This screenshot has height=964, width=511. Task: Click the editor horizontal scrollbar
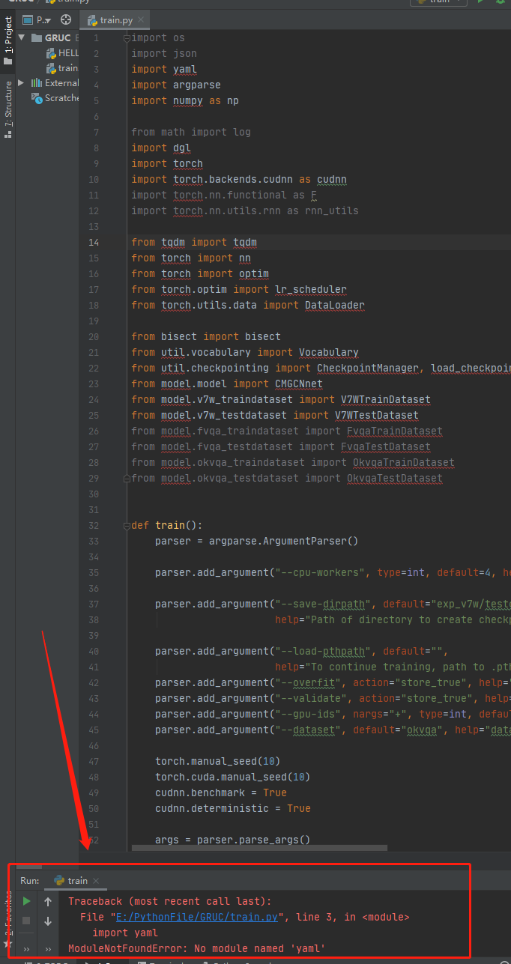(x=259, y=849)
